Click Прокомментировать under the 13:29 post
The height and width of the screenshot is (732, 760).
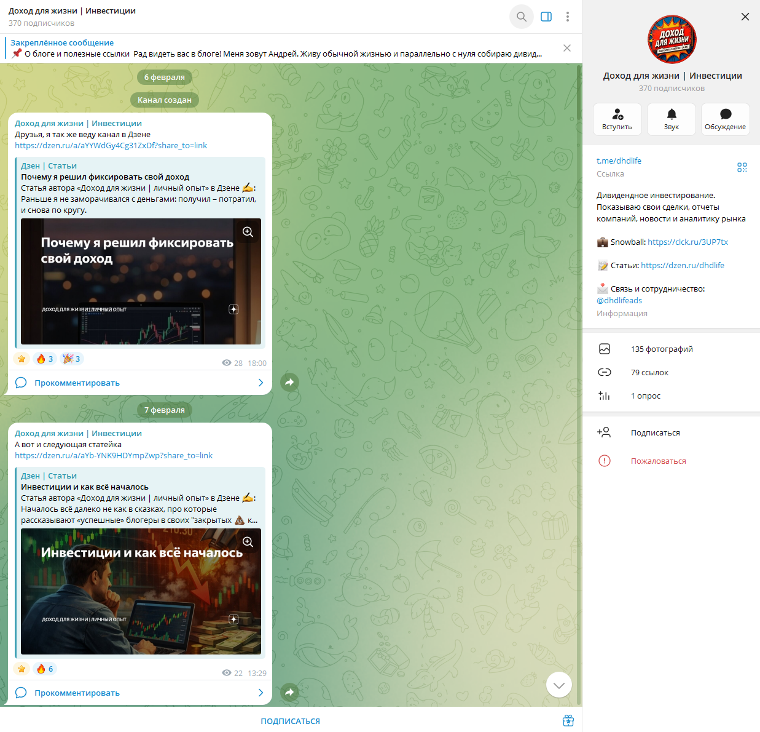pos(77,693)
